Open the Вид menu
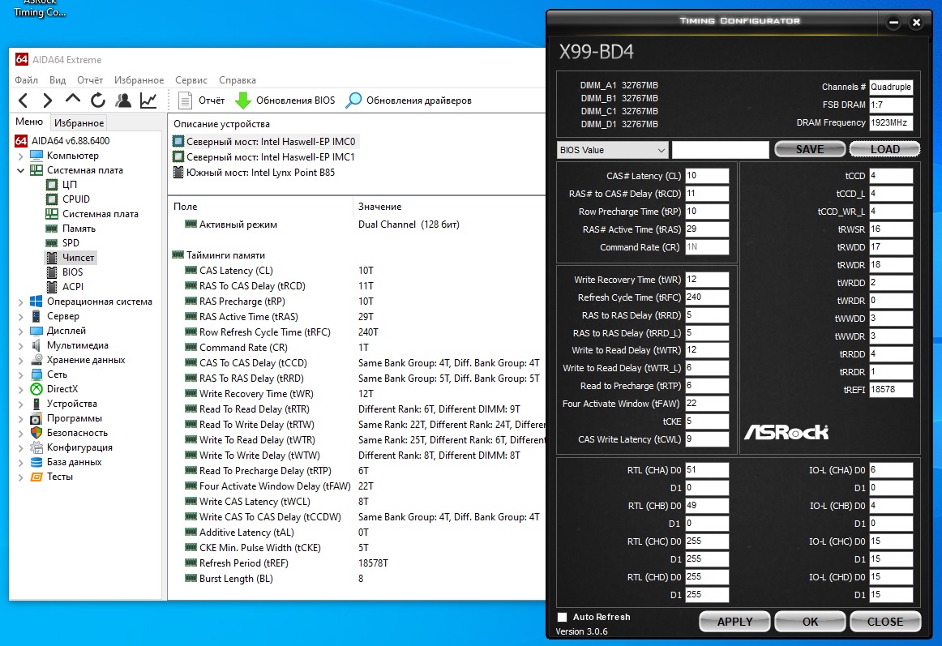 pos(58,80)
